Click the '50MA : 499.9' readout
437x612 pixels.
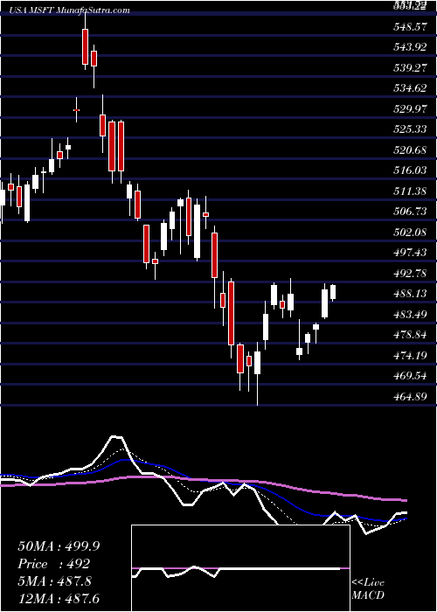point(59,546)
